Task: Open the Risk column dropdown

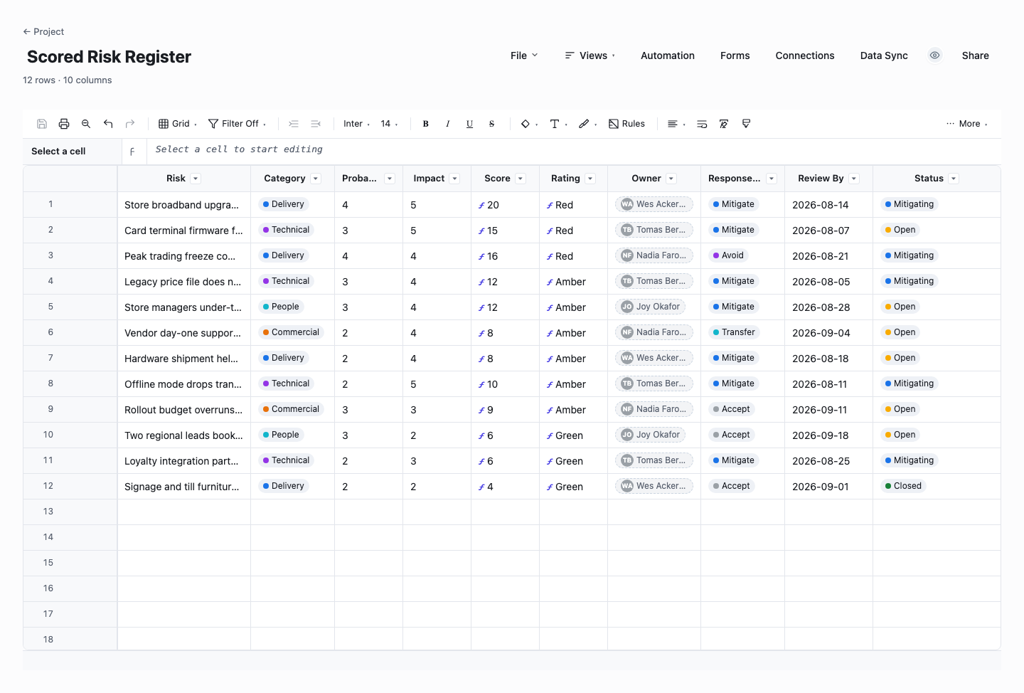Action: 196,179
